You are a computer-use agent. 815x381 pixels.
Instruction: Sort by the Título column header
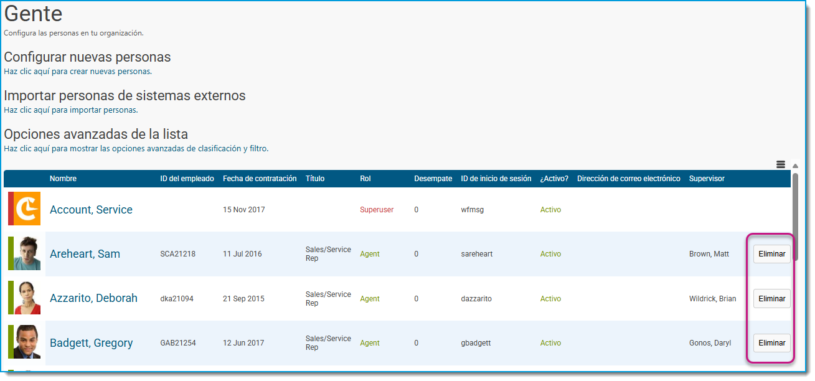[x=315, y=179]
